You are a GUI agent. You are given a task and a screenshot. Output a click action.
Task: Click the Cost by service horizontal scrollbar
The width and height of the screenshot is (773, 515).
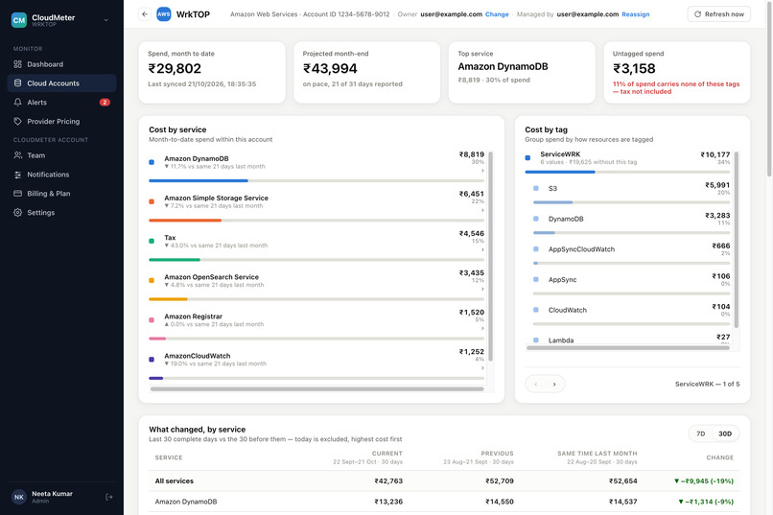(x=317, y=388)
